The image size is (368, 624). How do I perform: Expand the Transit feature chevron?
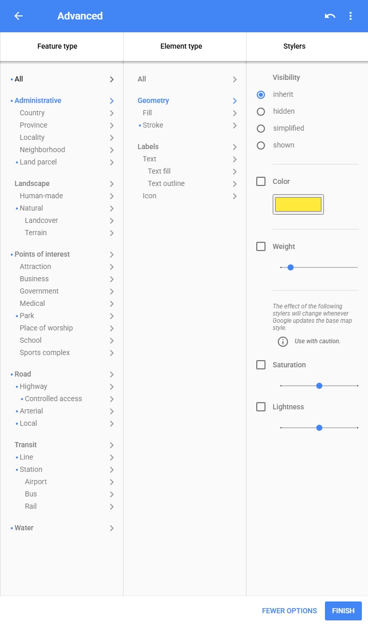pyautogui.click(x=111, y=445)
